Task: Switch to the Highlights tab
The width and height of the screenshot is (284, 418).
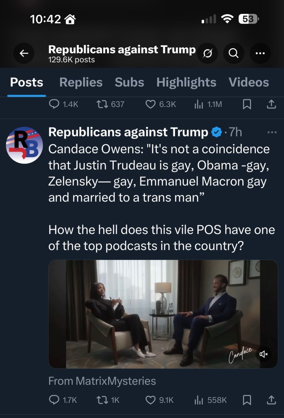Action: pos(186,82)
